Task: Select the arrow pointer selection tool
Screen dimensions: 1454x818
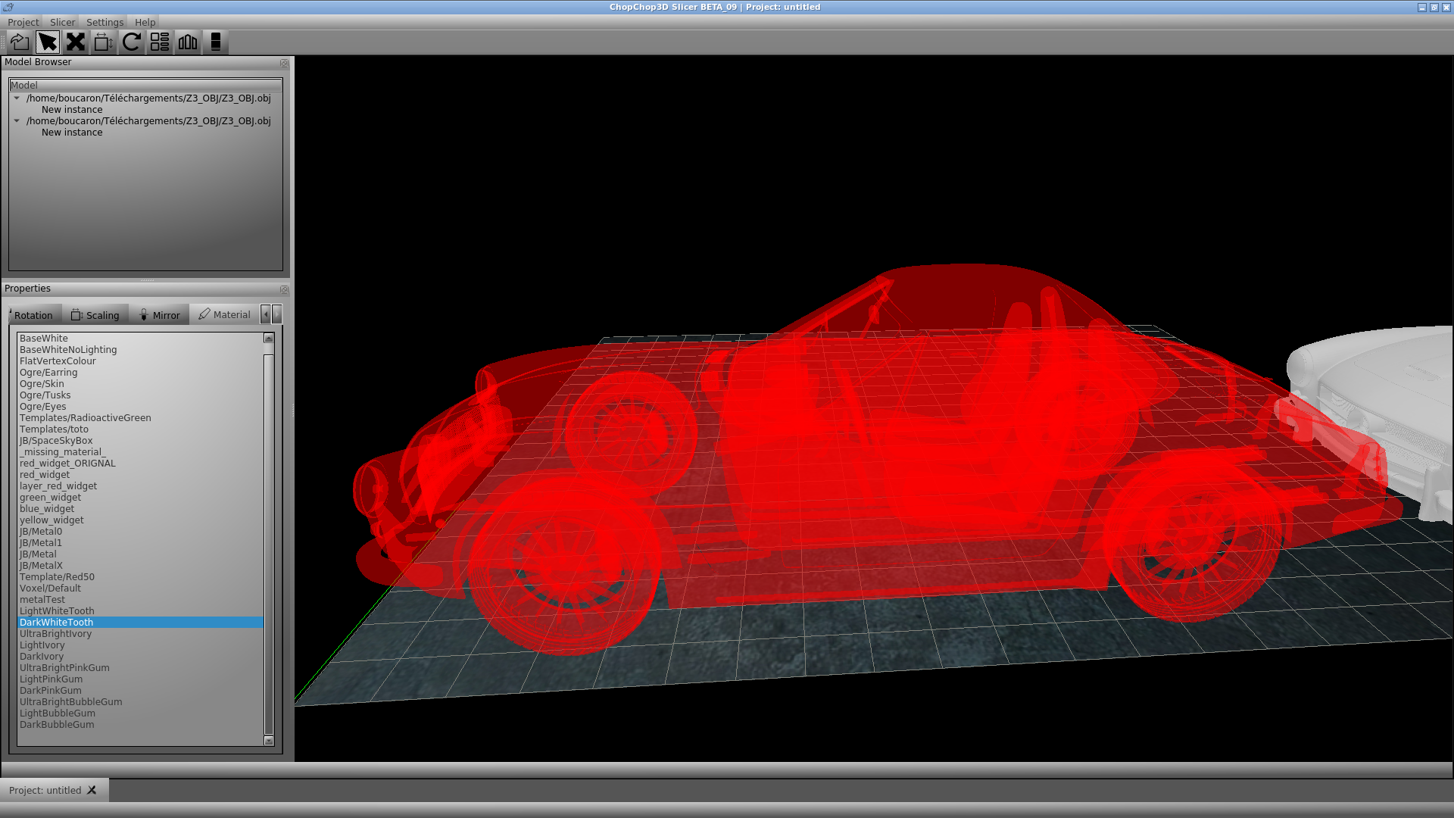Action: coord(48,42)
